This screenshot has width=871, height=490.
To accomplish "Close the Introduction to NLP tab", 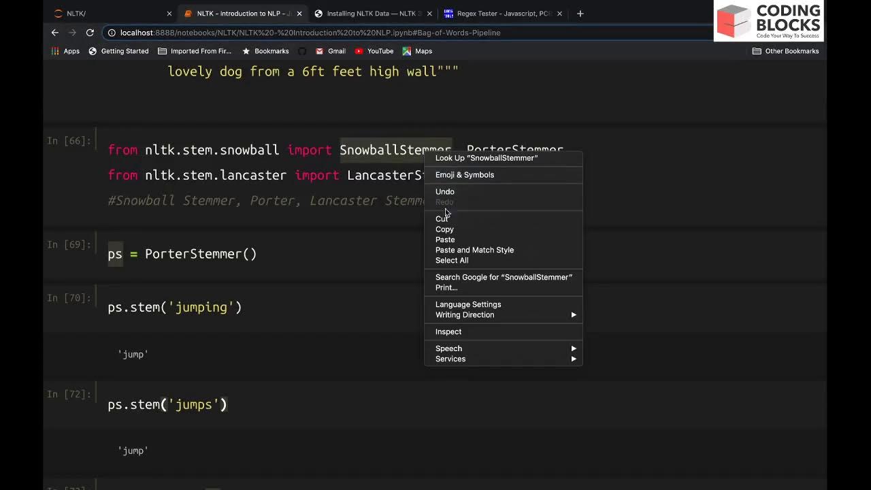I will coord(299,14).
